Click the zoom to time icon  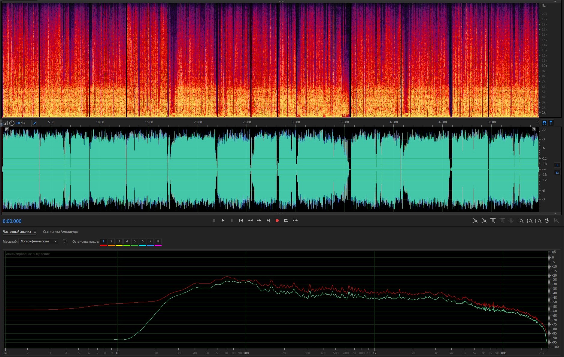click(x=547, y=221)
